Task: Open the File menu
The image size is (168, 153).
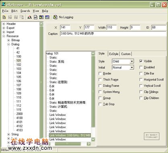Action: 5,11
